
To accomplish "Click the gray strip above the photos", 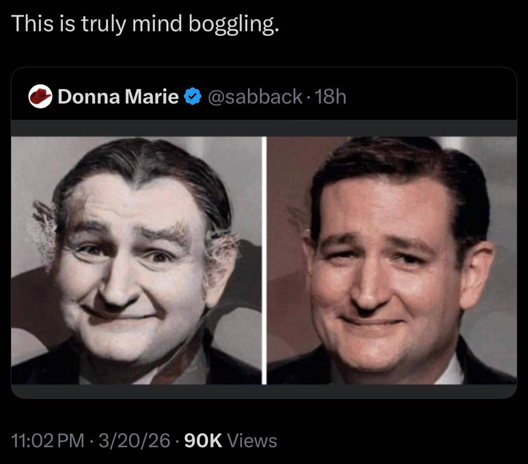I will tap(264, 128).
